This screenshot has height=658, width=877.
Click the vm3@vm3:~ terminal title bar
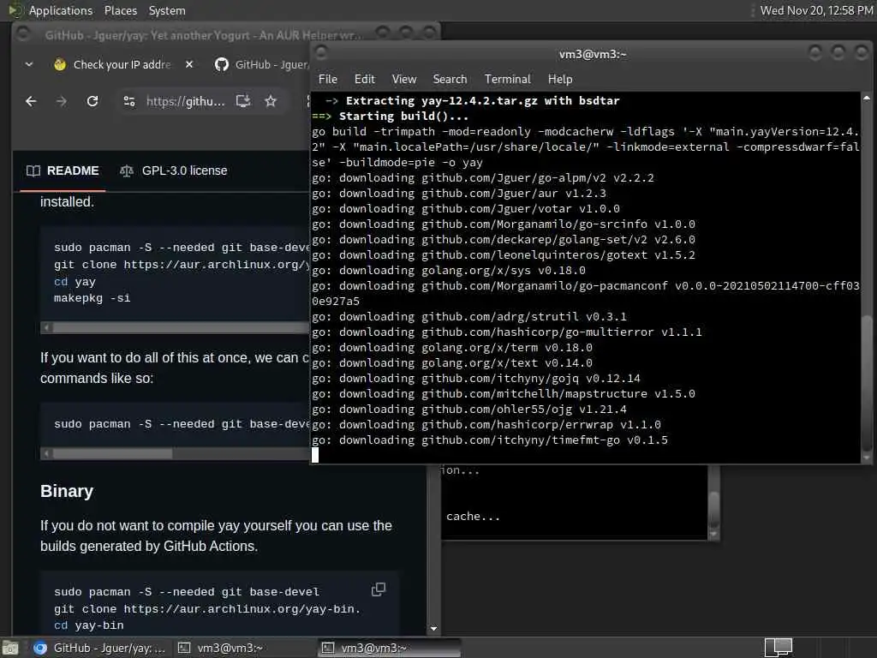592,54
